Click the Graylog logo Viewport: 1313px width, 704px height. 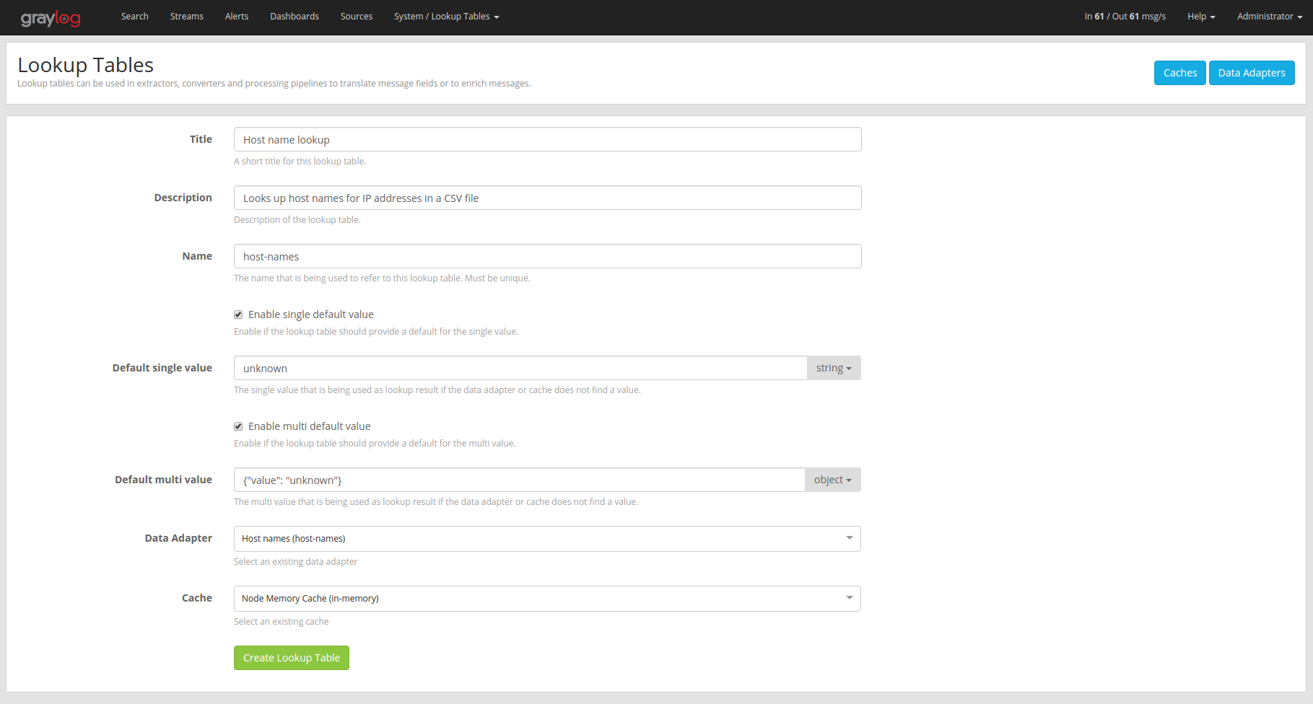pos(51,18)
